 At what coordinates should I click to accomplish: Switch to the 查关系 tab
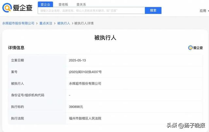point(81,5)
